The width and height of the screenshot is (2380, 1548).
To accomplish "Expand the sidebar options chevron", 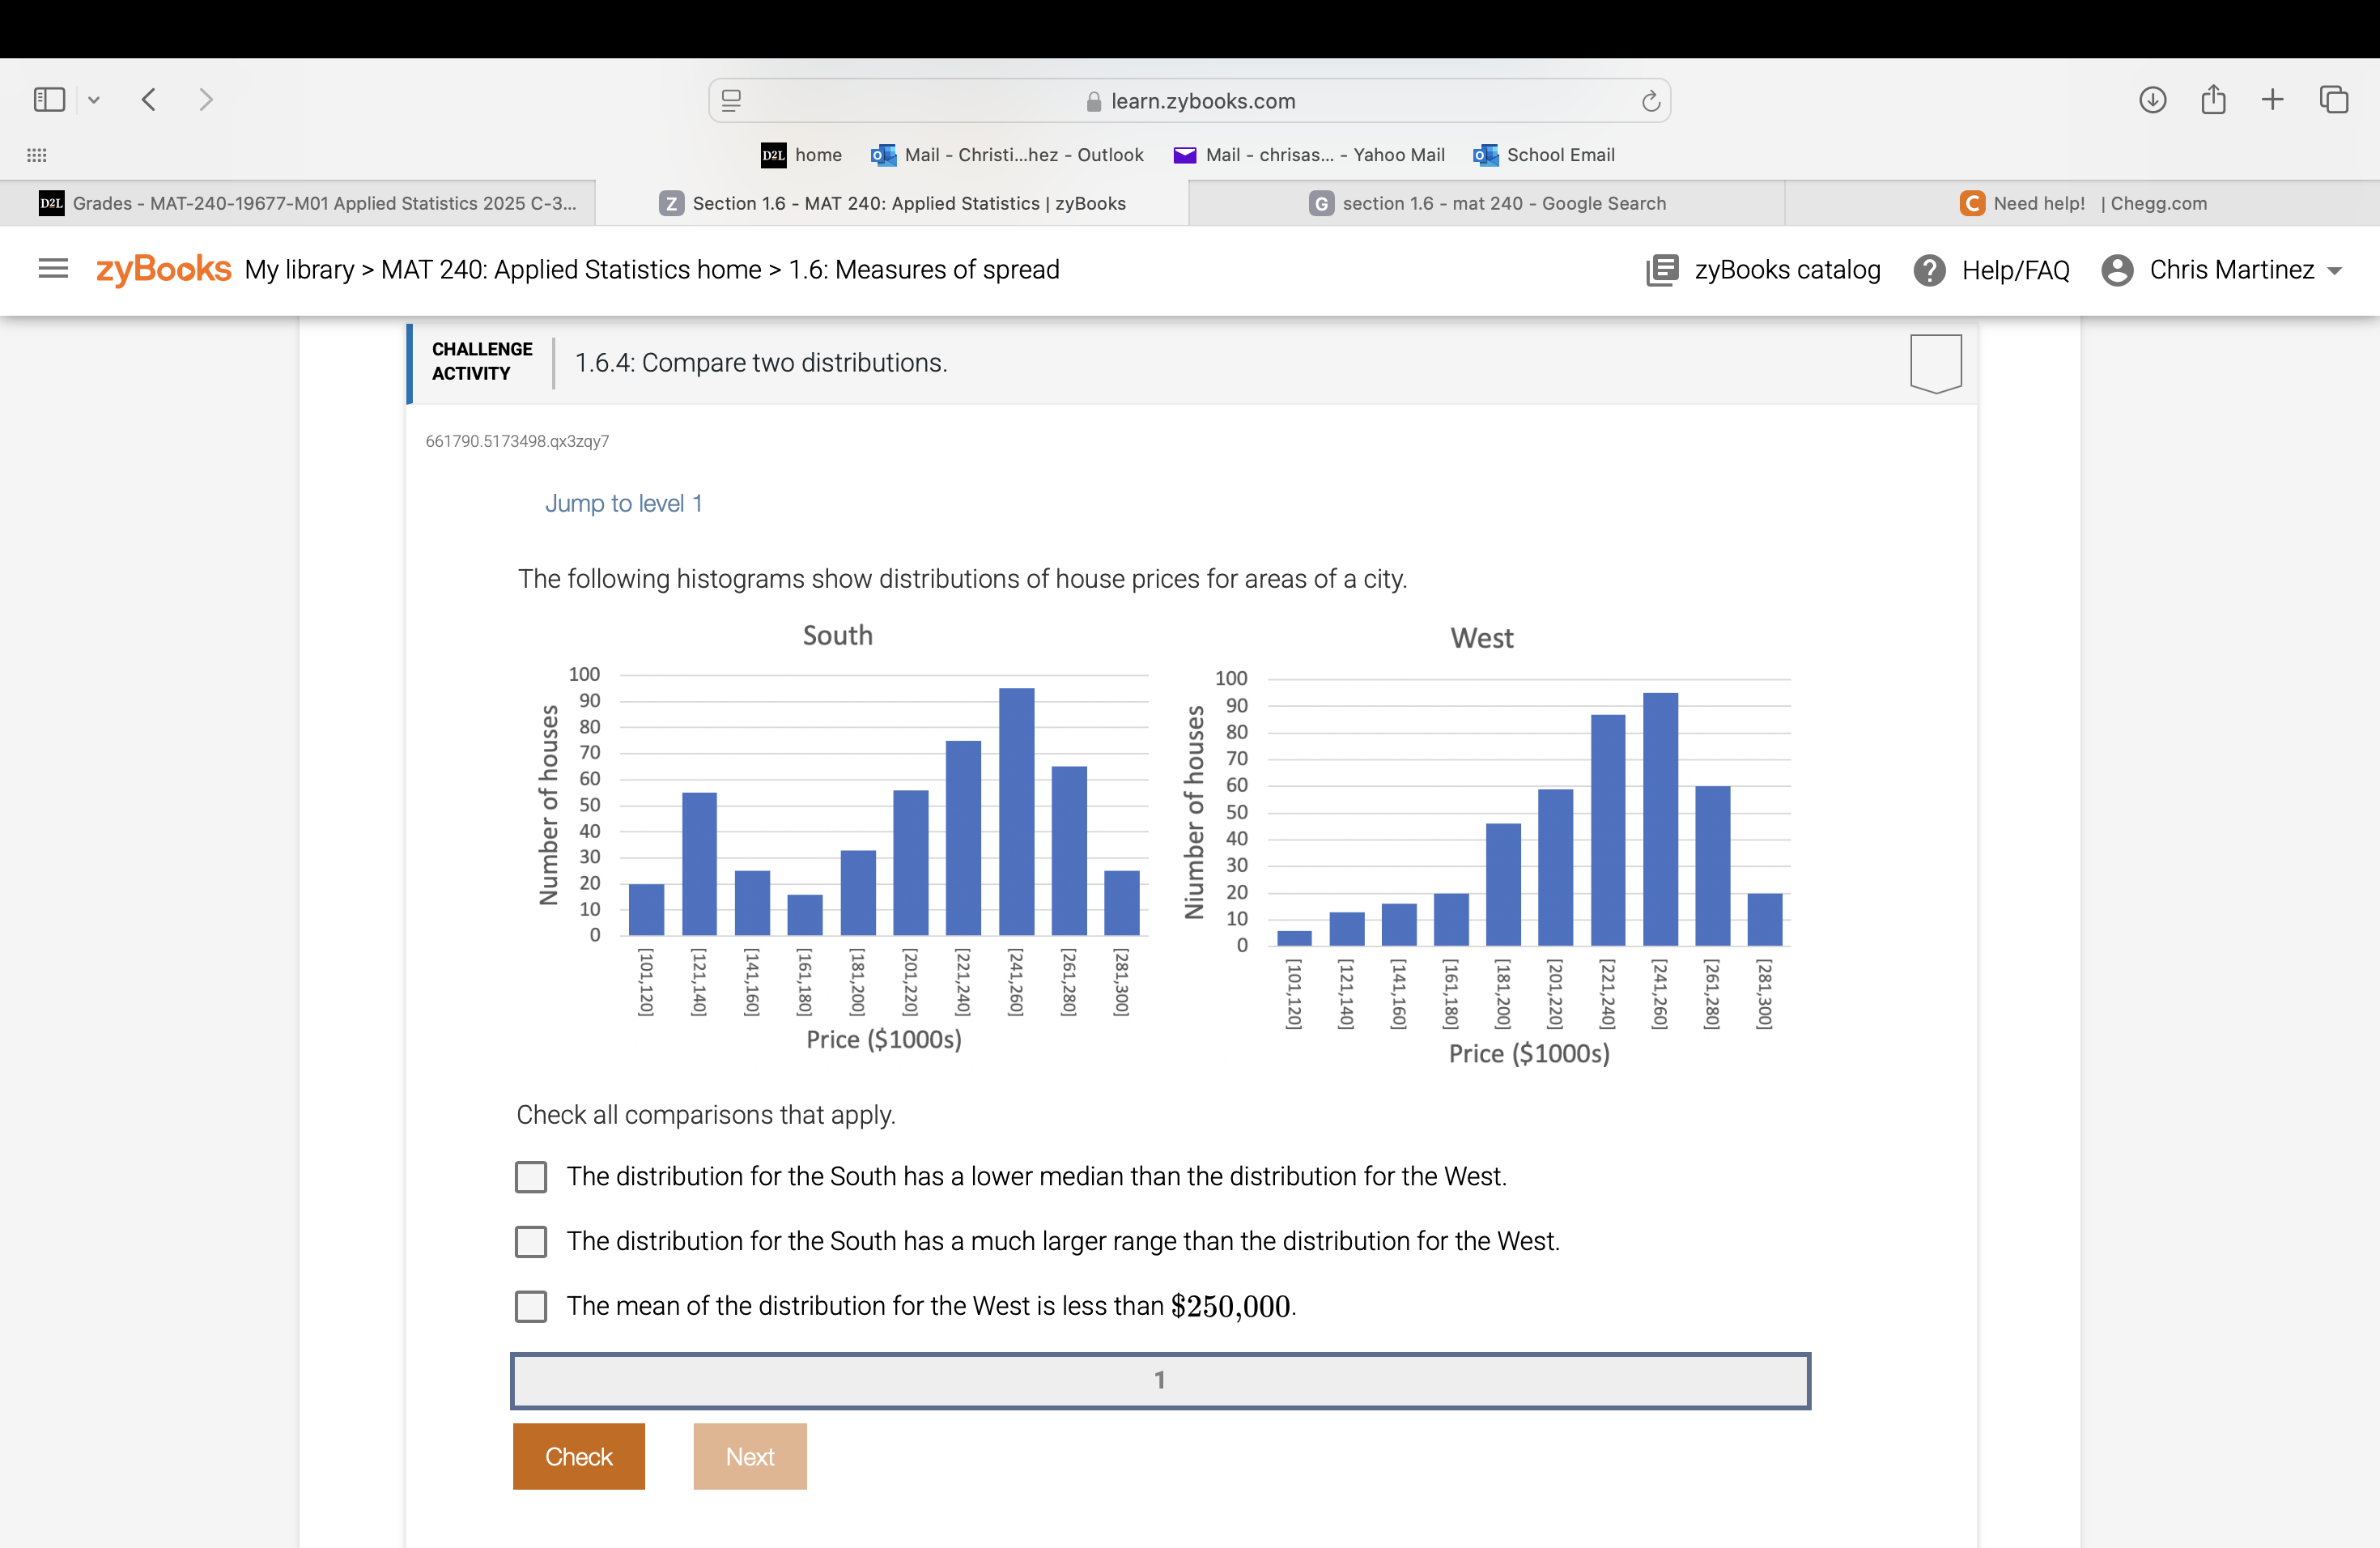I will point(94,99).
